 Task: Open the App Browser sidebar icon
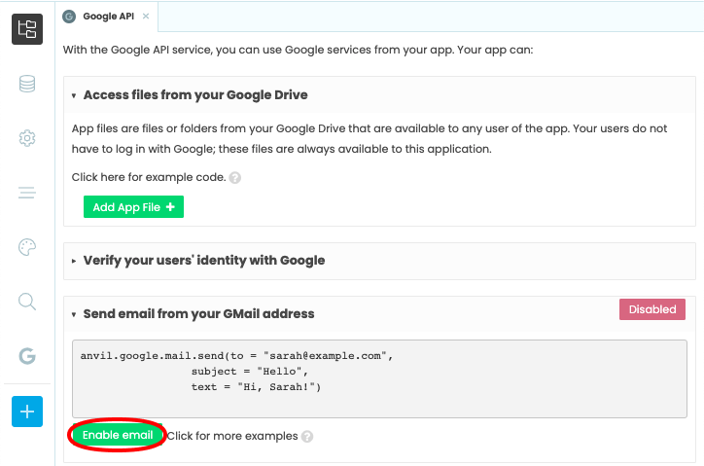coord(27,29)
